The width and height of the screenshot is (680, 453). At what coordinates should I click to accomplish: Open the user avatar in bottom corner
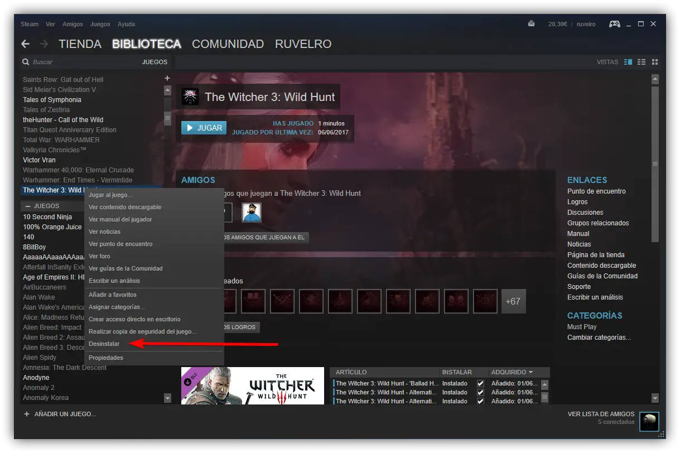pos(649,422)
